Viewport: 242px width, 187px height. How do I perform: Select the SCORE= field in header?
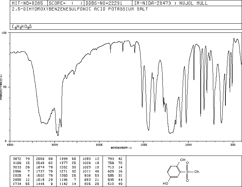(66, 3)
